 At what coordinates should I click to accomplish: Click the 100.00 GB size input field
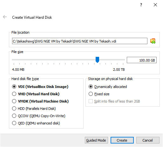coord(142,60)
